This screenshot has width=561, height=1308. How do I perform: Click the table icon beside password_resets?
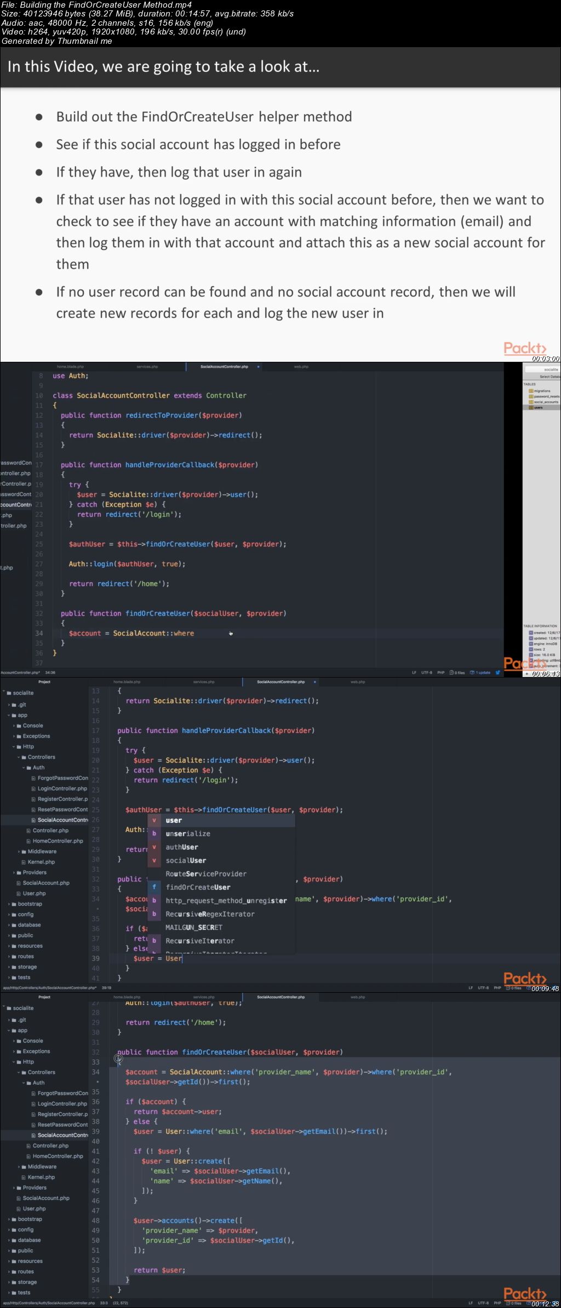click(x=531, y=396)
